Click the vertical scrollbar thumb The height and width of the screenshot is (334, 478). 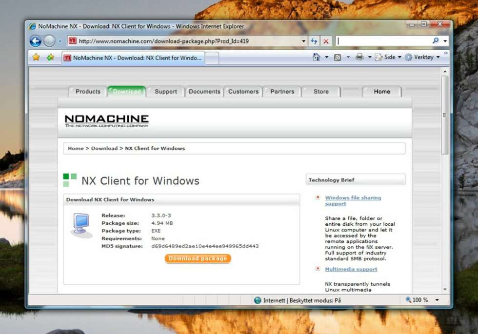[x=445, y=115]
